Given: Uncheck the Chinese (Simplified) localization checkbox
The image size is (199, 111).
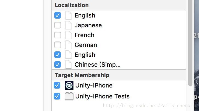Looking at the screenshot, I should (58, 65).
